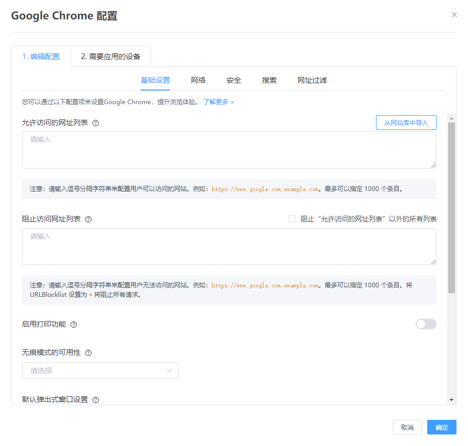
Task: Focus the 允许访问的网址列表 text area
Action: [229, 150]
